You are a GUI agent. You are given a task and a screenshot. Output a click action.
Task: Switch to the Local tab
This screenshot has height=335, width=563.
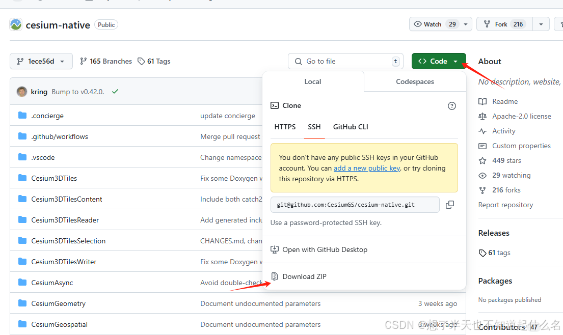click(x=313, y=81)
